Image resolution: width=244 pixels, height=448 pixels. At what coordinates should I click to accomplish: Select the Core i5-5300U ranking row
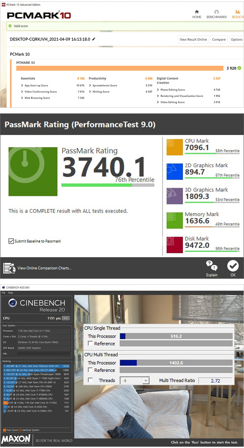tap(36, 411)
